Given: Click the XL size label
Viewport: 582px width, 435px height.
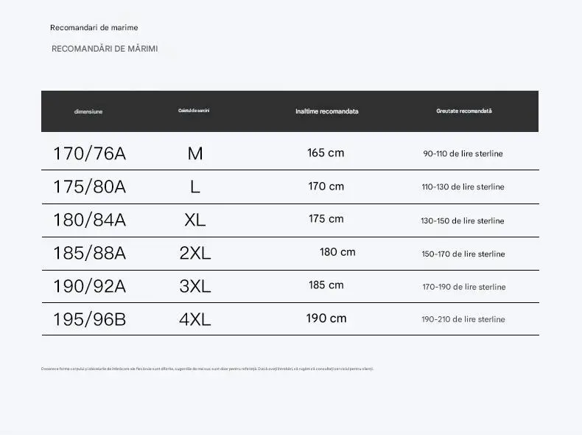Looking at the screenshot, I should point(195,220).
